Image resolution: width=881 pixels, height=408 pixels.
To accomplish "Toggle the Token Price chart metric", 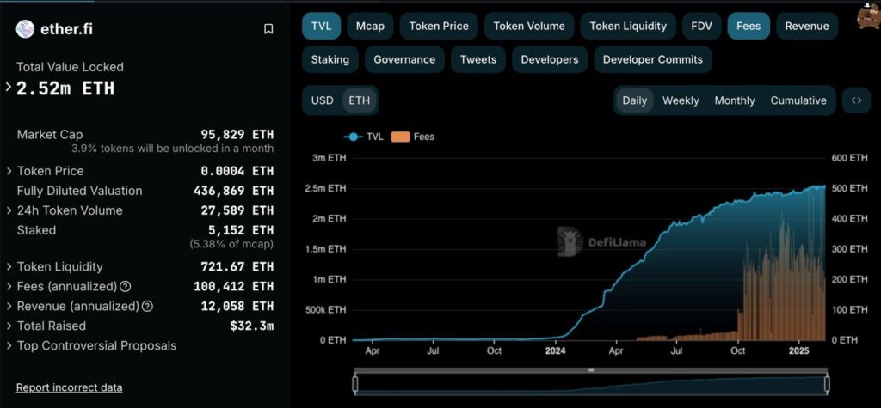I will click(439, 27).
